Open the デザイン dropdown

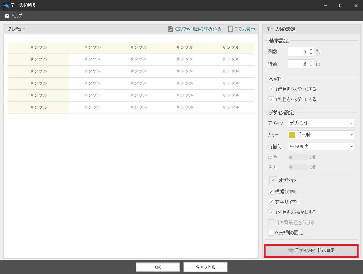tap(321, 123)
